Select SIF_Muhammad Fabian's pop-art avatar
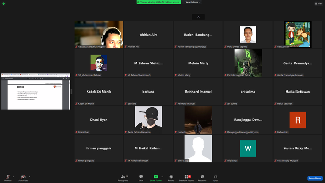Image resolution: width=325 pixels, height=183 pixels. (x=99, y=63)
